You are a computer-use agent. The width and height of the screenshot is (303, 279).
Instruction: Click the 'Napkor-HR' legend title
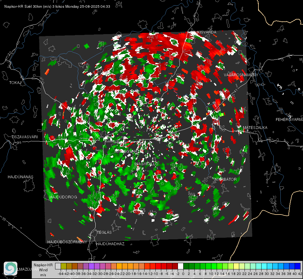click(43, 265)
